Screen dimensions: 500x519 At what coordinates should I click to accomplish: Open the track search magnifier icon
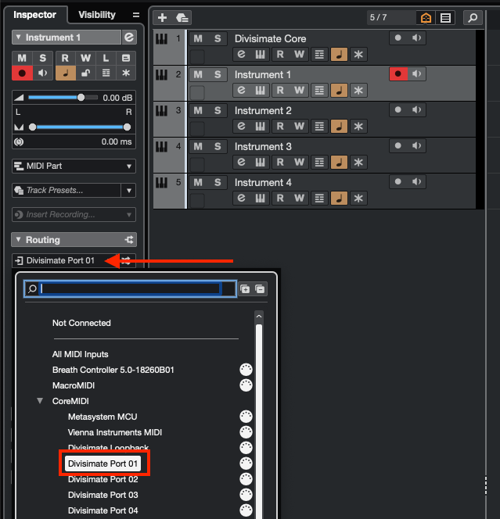pos(472,18)
